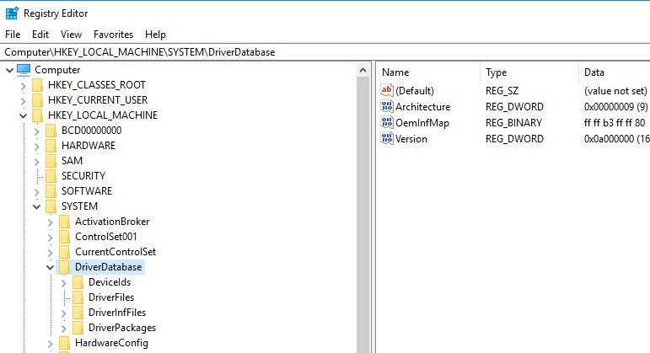Expand the SOFTWARE chevron
The height and width of the screenshot is (353, 650).
tap(37, 192)
